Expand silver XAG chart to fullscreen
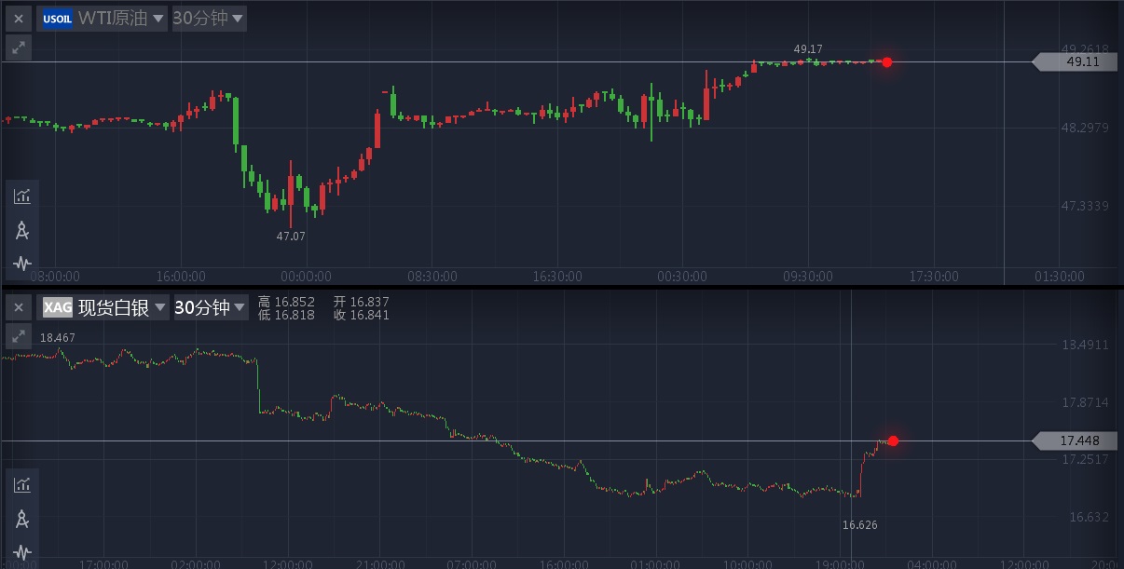The width and height of the screenshot is (1124, 569). 19,336
